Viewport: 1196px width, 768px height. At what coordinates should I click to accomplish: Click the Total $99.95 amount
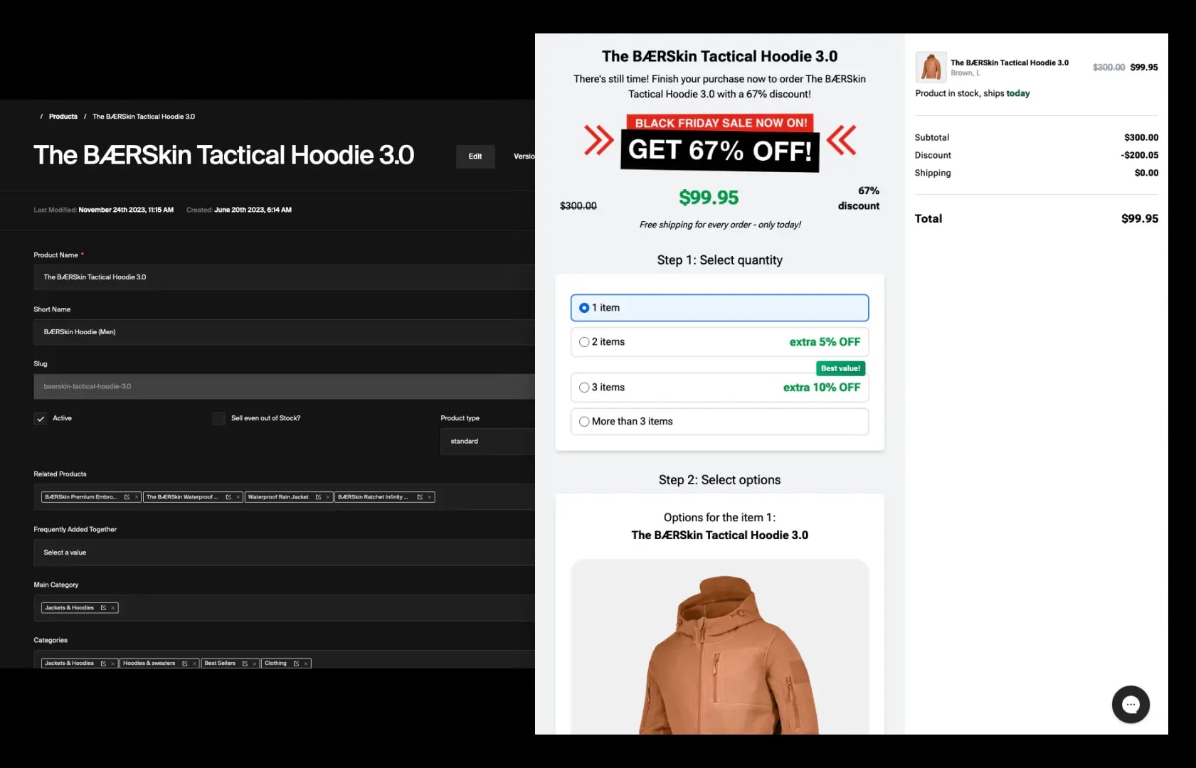(1140, 219)
